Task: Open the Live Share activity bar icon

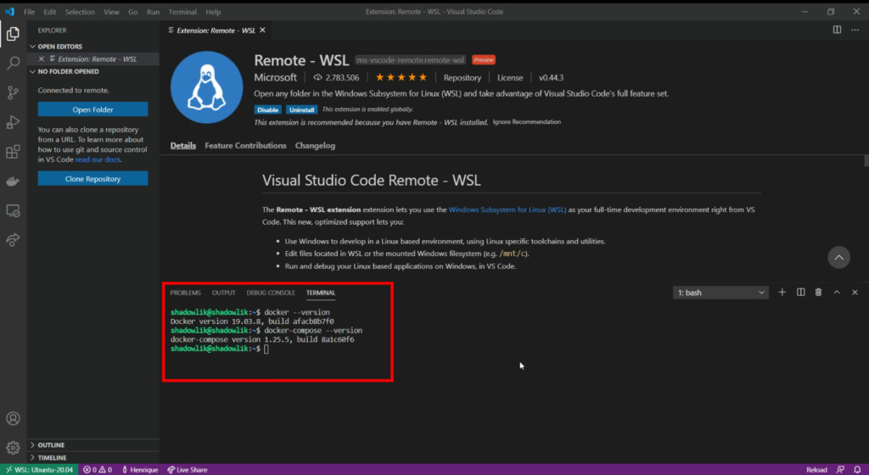Action: [13, 240]
